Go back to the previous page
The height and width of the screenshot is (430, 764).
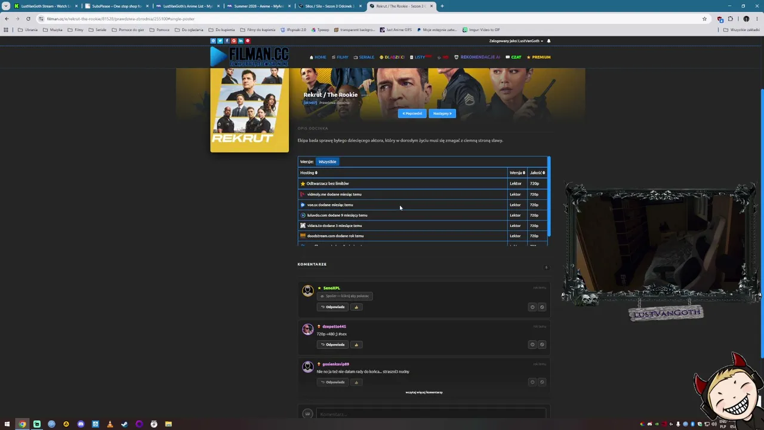coord(7,19)
